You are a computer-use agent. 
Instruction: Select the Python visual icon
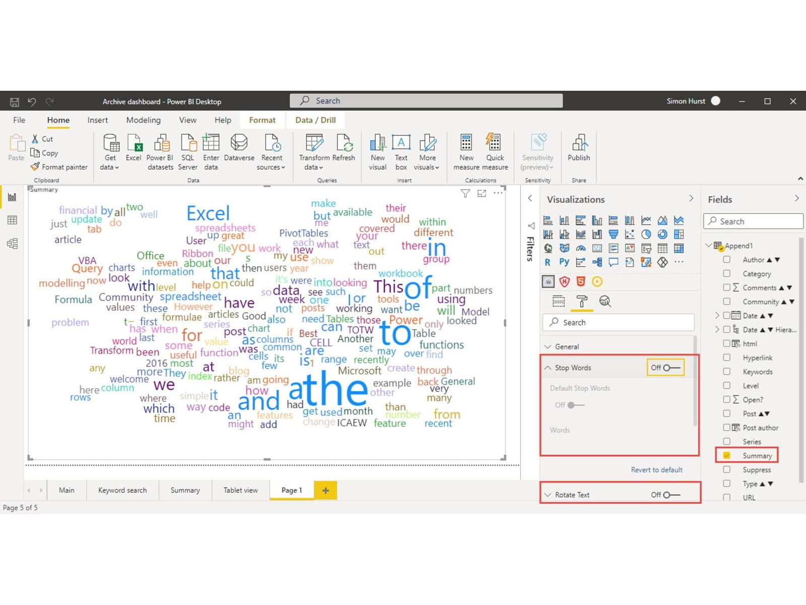[x=564, y=262]
